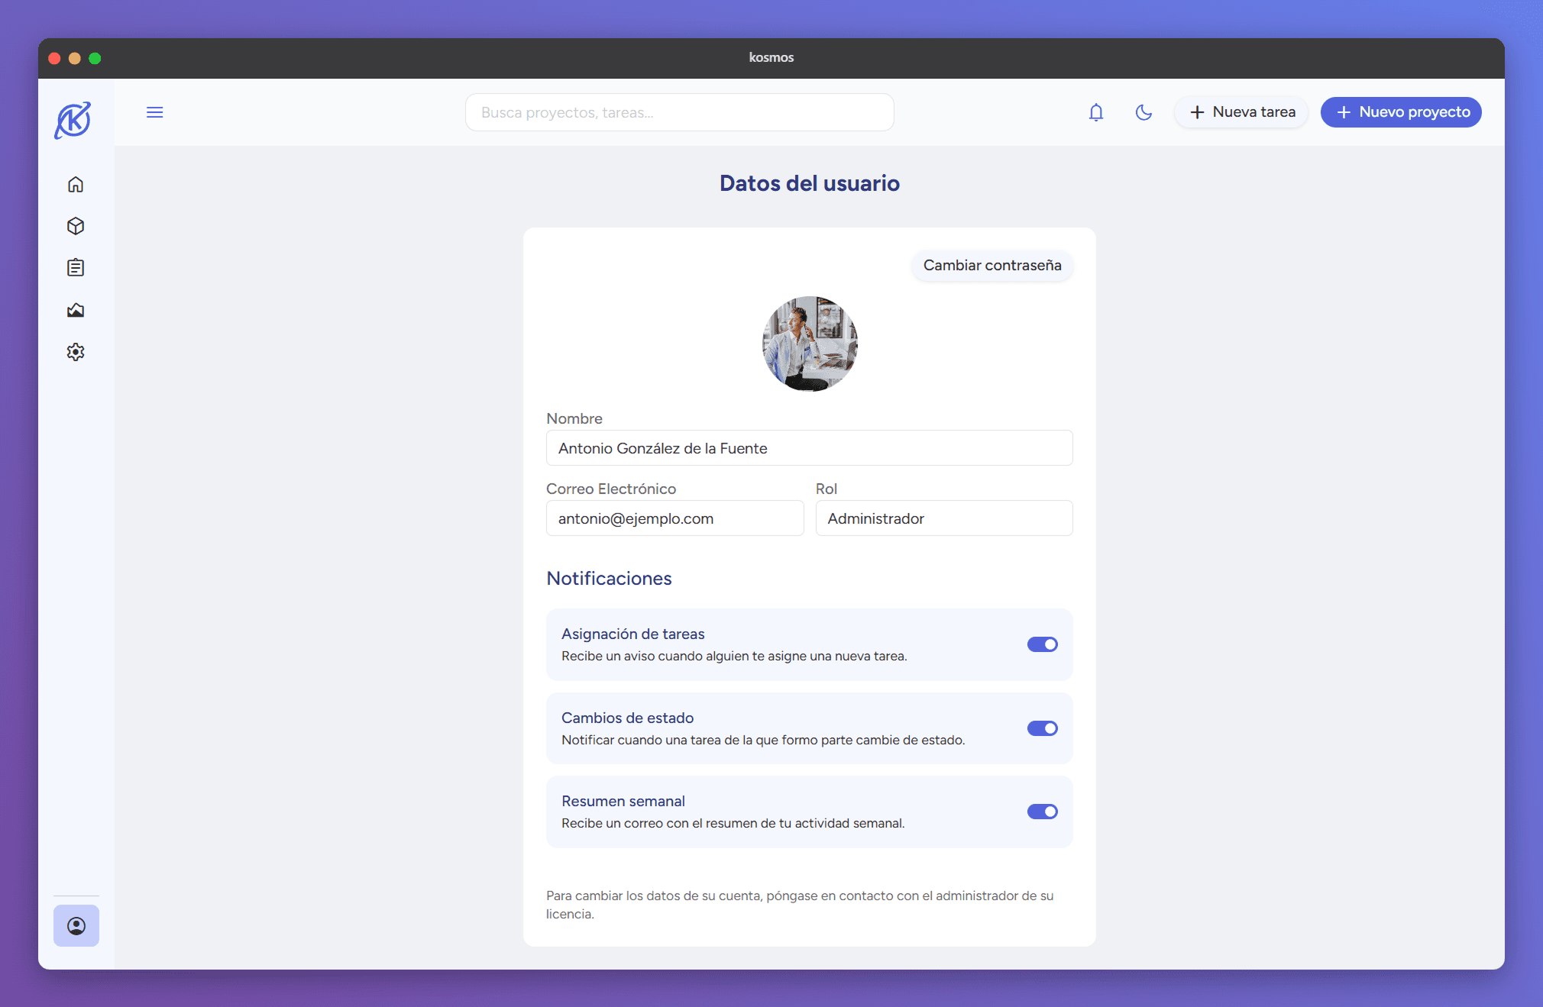Open the settings gear icon
Image resolution: width=1543 pixels, height=1007 pixels.
(76, 352)
